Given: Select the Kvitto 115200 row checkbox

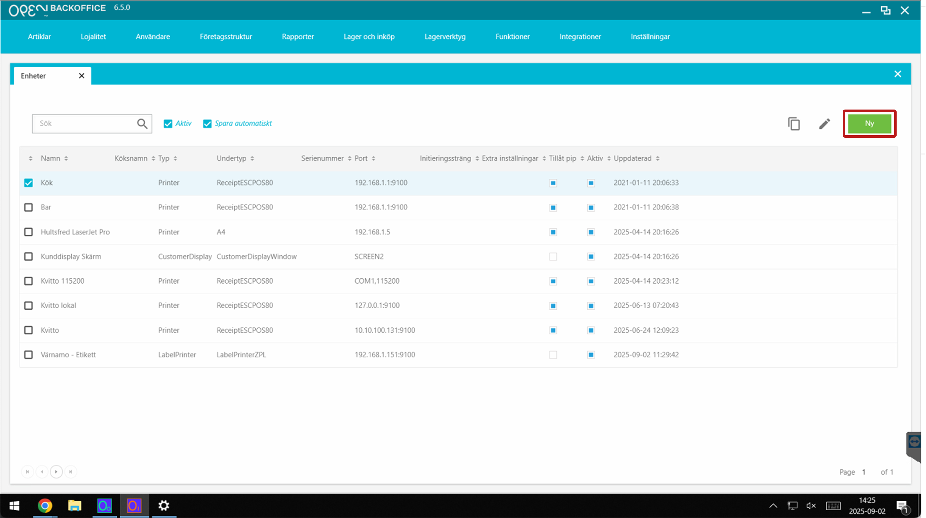Looking at the screenshot, I should click(x=28, y=281).
